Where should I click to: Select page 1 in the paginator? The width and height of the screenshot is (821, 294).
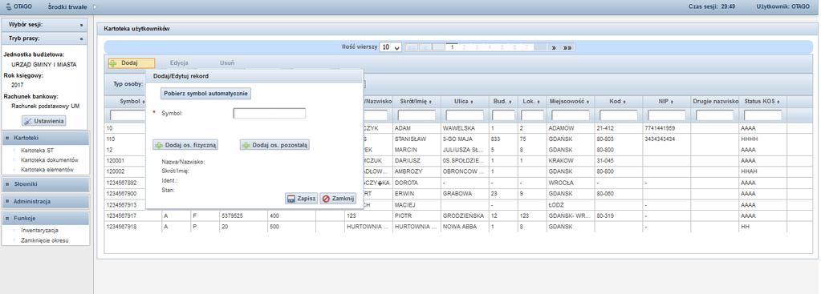click(452, 47)
